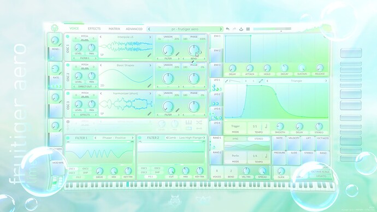Select the ENV 2 tab
Viewport: 377px width, 212px height.
point(217,55)
